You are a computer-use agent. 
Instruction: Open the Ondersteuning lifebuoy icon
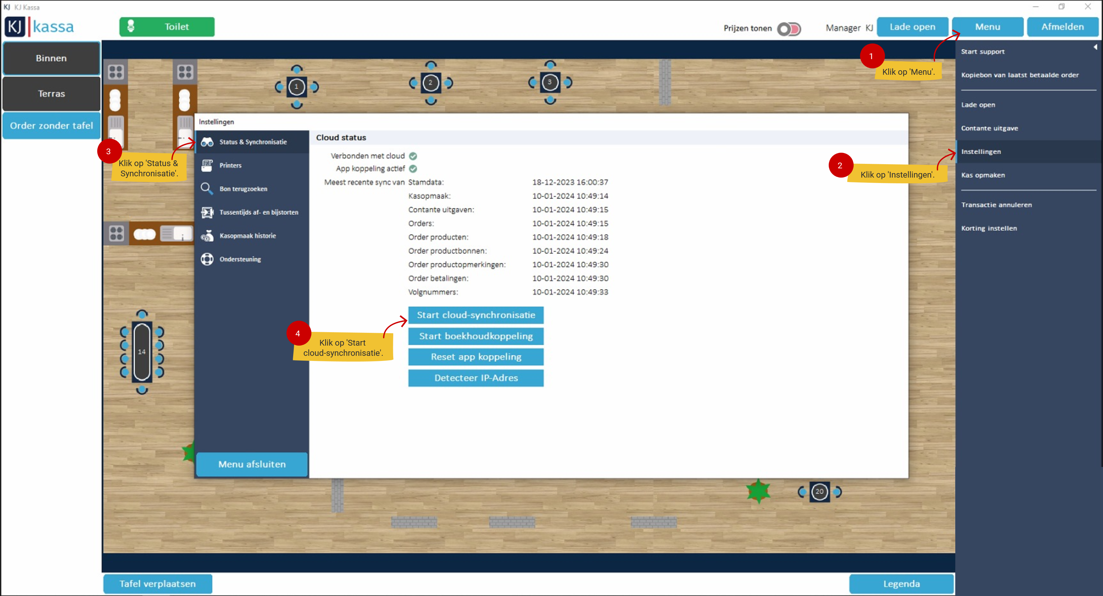click(207, 259)
